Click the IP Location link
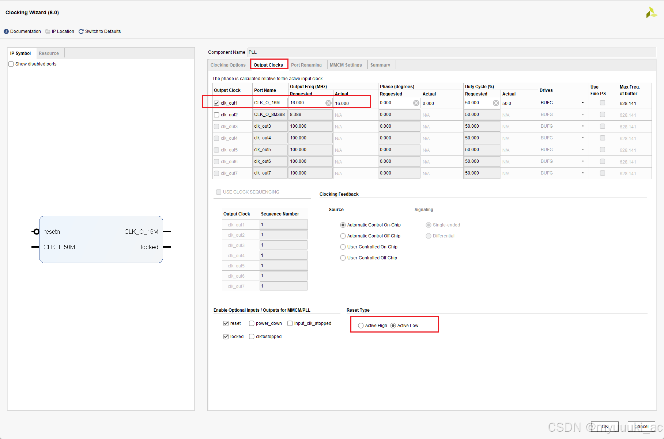Image resolution: width=664 pixels, height=439 pixels. point(63,31)
